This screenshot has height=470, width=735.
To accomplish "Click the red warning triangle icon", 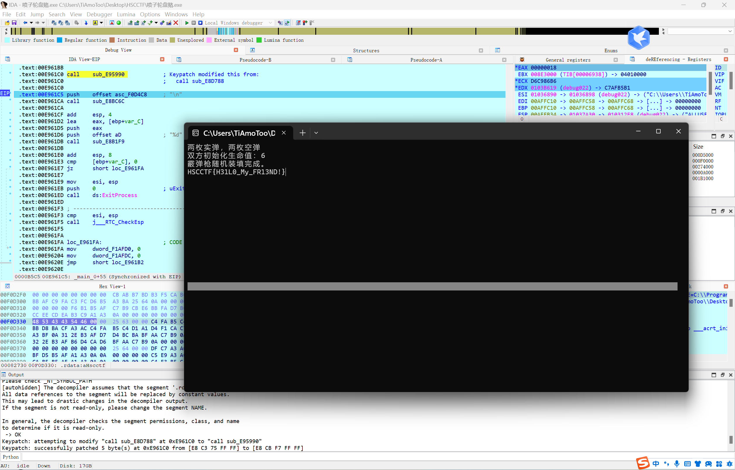I will coord(112,23).
